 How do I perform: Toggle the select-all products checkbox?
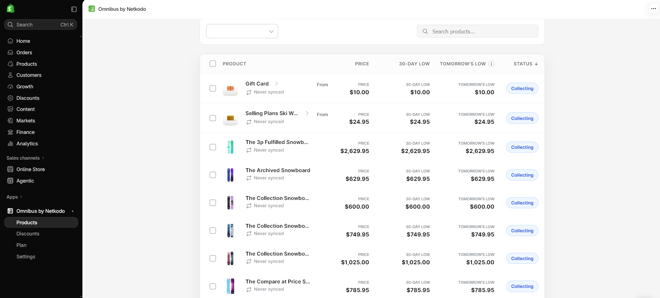point(213,64)
